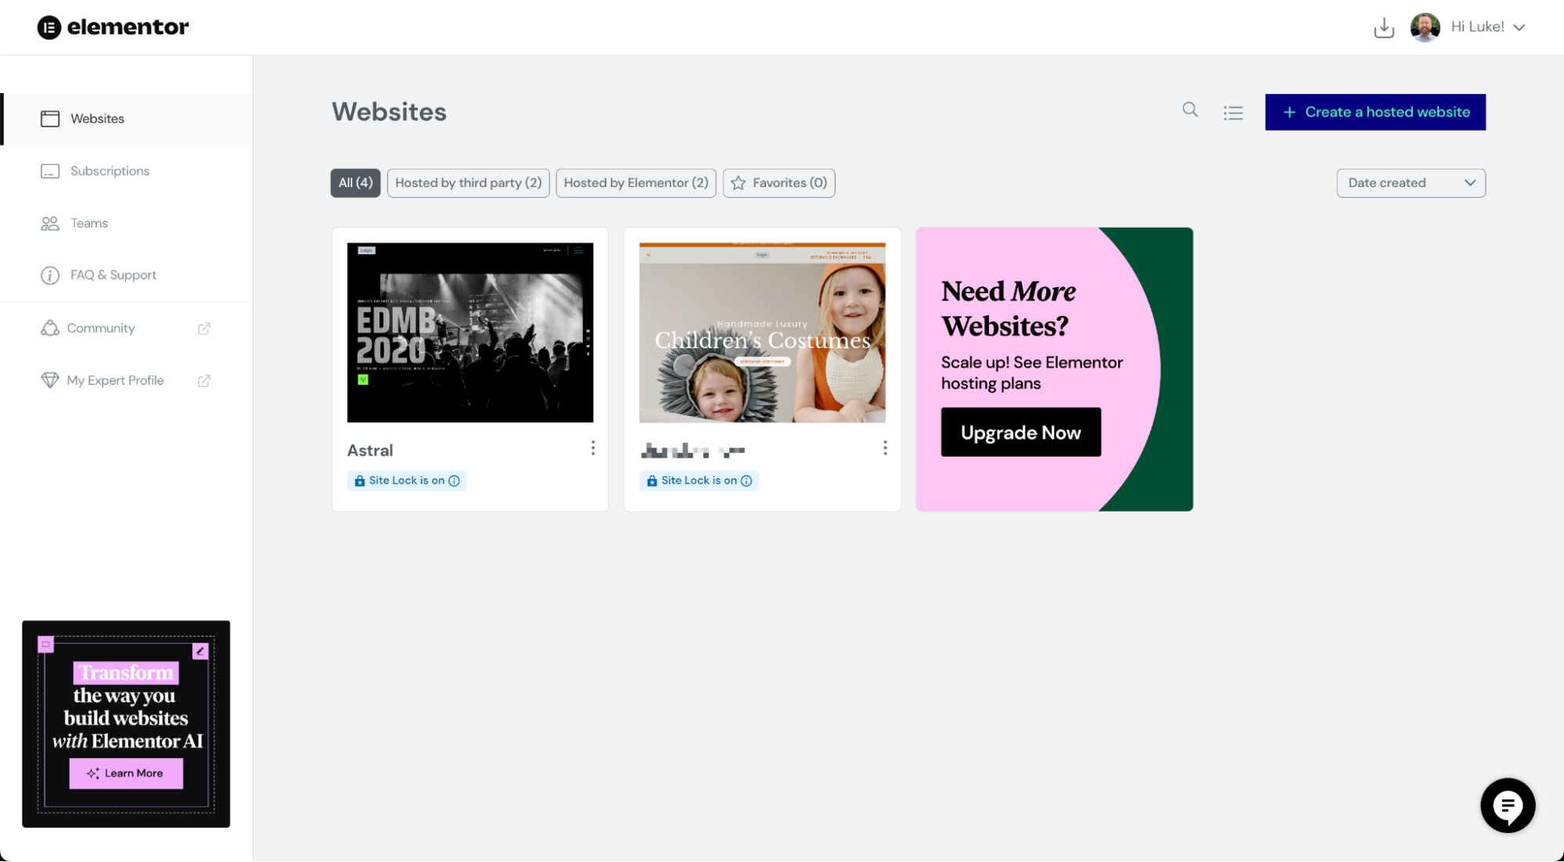Toggle Site Lock info icon on Astral

click(455, 481)
